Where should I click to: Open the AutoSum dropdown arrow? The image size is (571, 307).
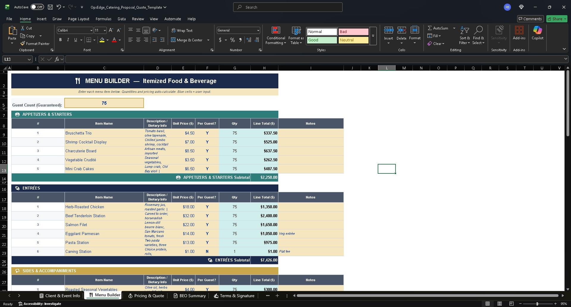pyautogui.click(x=454, y=28)
